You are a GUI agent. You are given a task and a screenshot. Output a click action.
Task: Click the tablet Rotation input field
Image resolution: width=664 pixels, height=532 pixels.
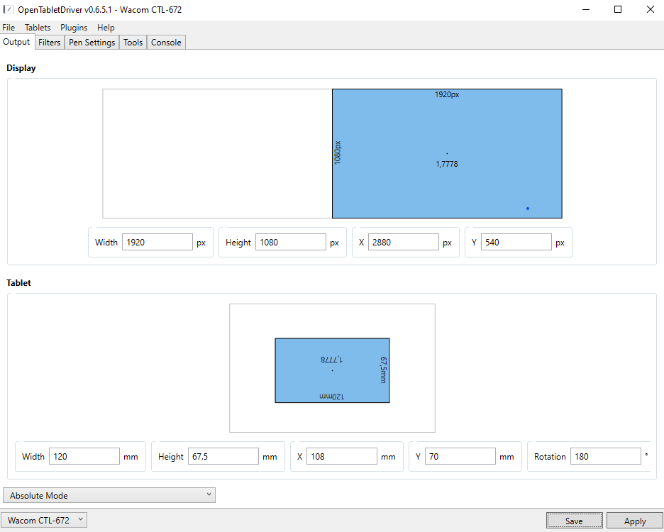tap(605, 456)
